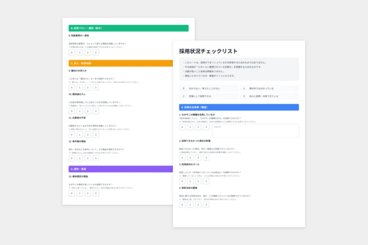
Task: Select score 0 for question 1
Action: point(182,127)
